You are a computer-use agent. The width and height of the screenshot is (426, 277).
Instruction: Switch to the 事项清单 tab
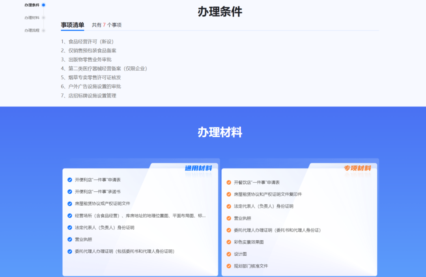(72, 25)
